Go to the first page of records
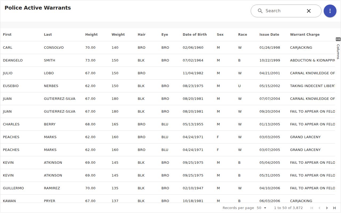341x213 pixels. click(x=312, y=208)
